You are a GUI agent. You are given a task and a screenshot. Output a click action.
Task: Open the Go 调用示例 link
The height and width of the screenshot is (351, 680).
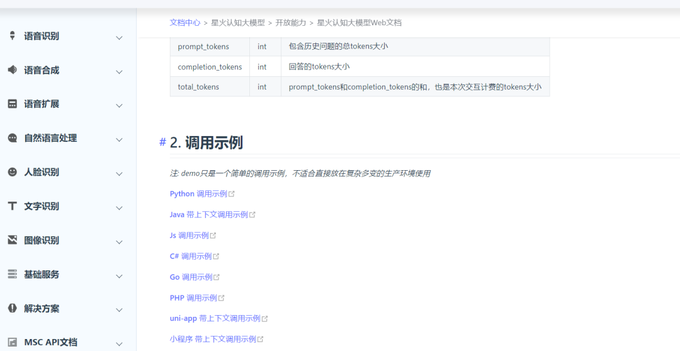(191, 277)
